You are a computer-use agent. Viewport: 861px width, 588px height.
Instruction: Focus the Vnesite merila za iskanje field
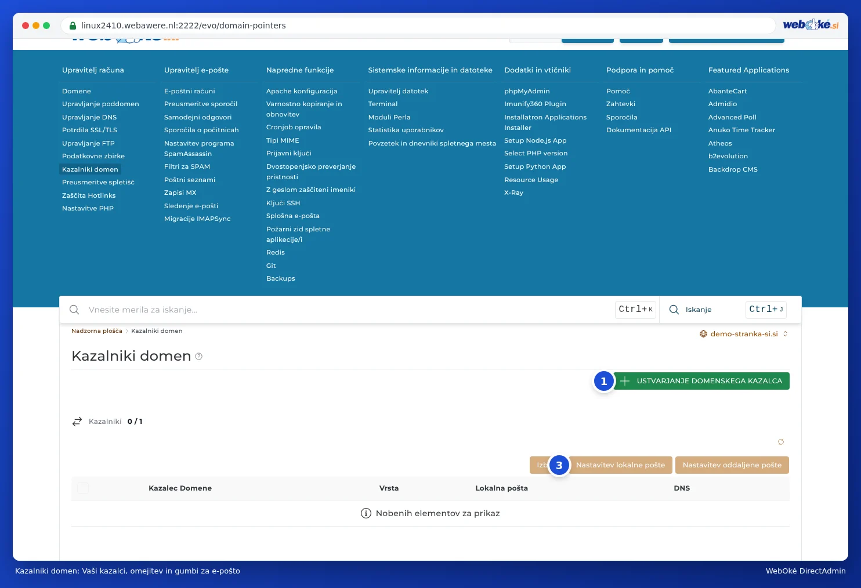tap(348, 310)
